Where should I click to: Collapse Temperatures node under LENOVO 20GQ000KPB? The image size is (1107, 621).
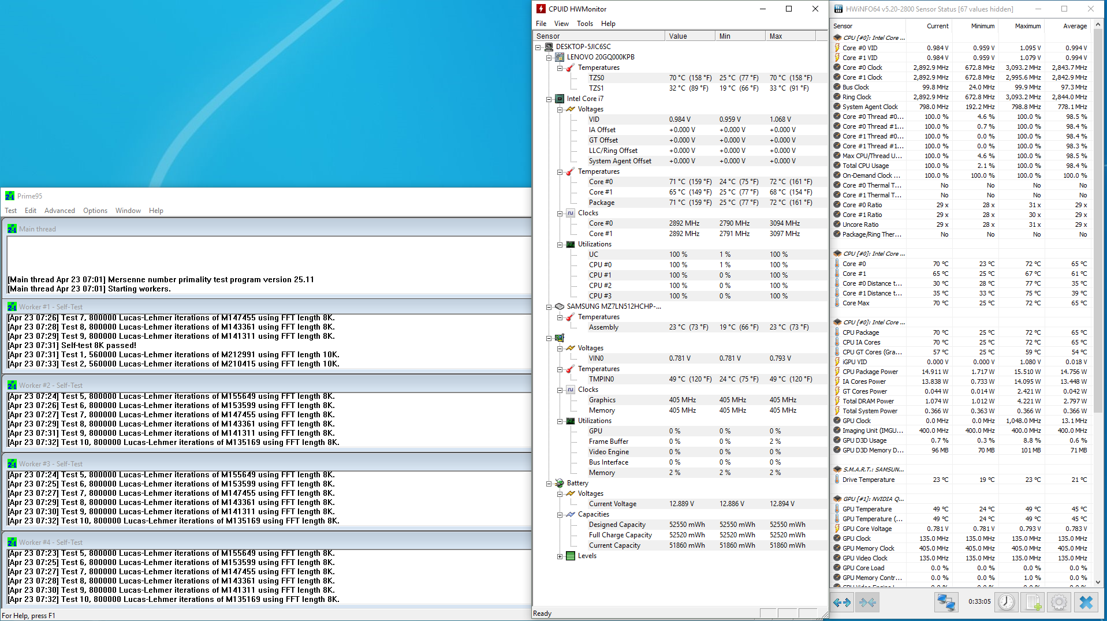560,68
